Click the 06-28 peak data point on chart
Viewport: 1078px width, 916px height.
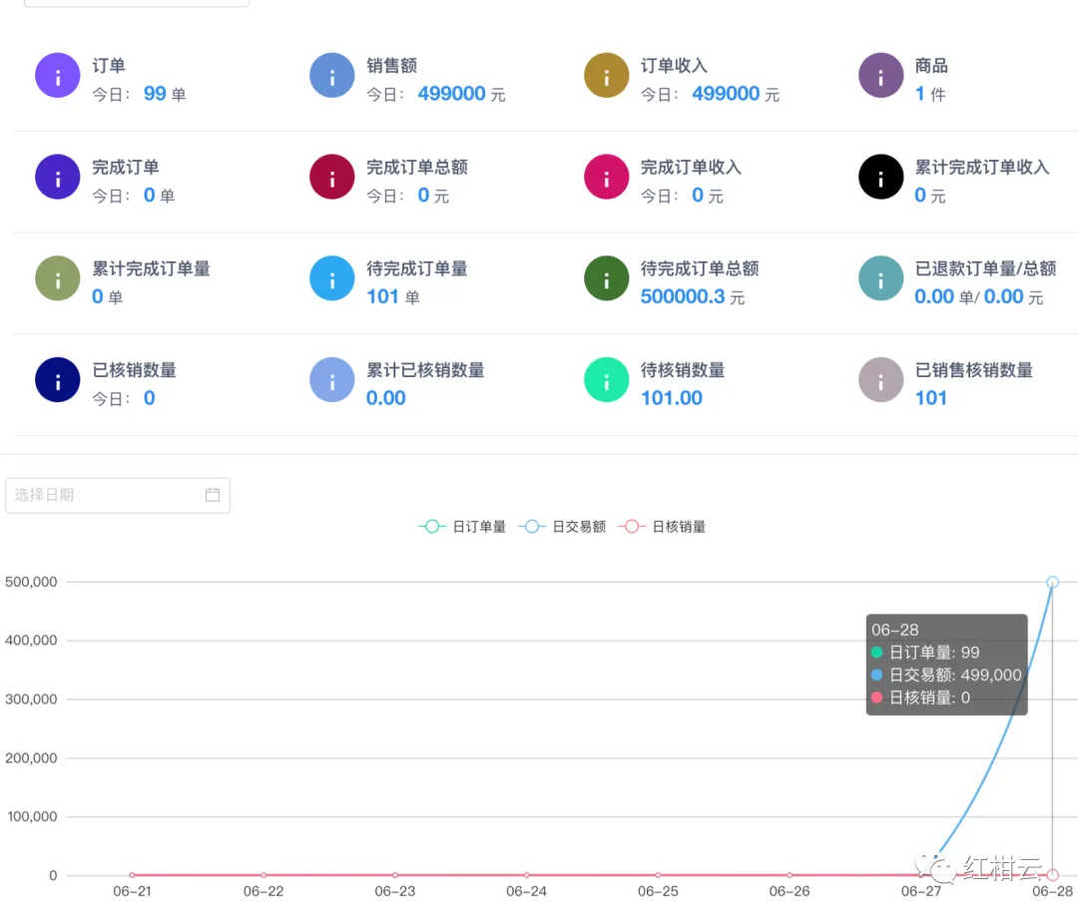click(x=1052, y=582)
